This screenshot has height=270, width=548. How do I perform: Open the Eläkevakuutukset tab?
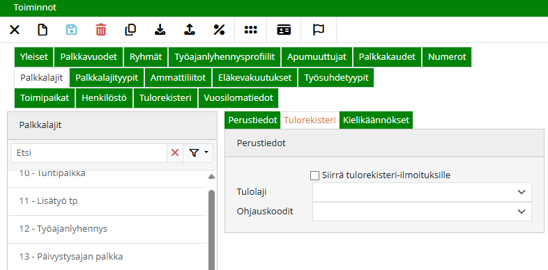tap(254, 77)
